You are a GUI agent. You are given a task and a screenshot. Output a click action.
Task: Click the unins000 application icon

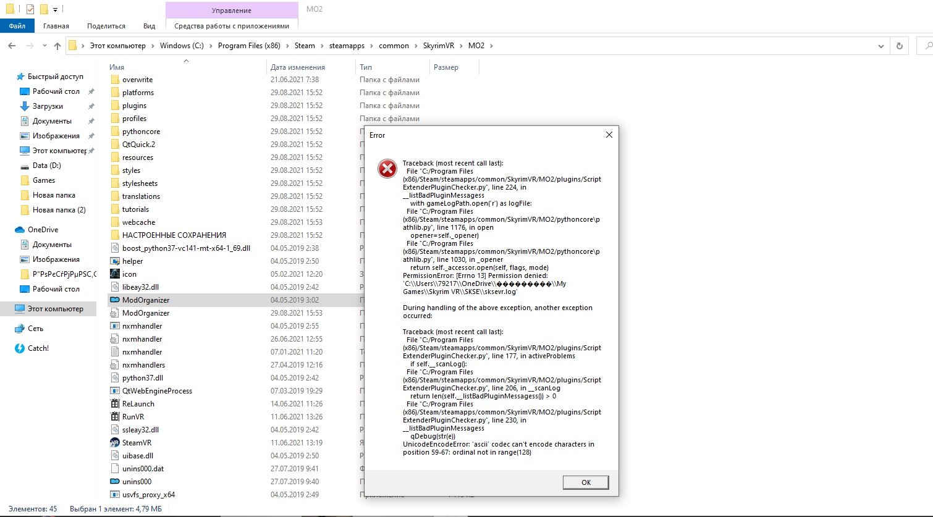point(114,482)
